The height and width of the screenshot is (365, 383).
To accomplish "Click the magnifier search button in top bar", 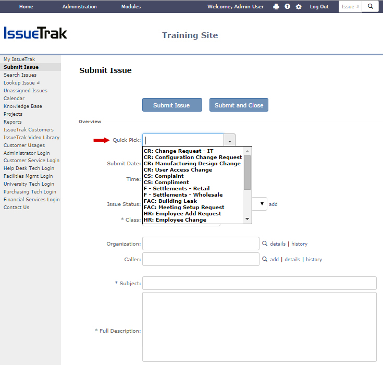I will [x=370, y=7].
